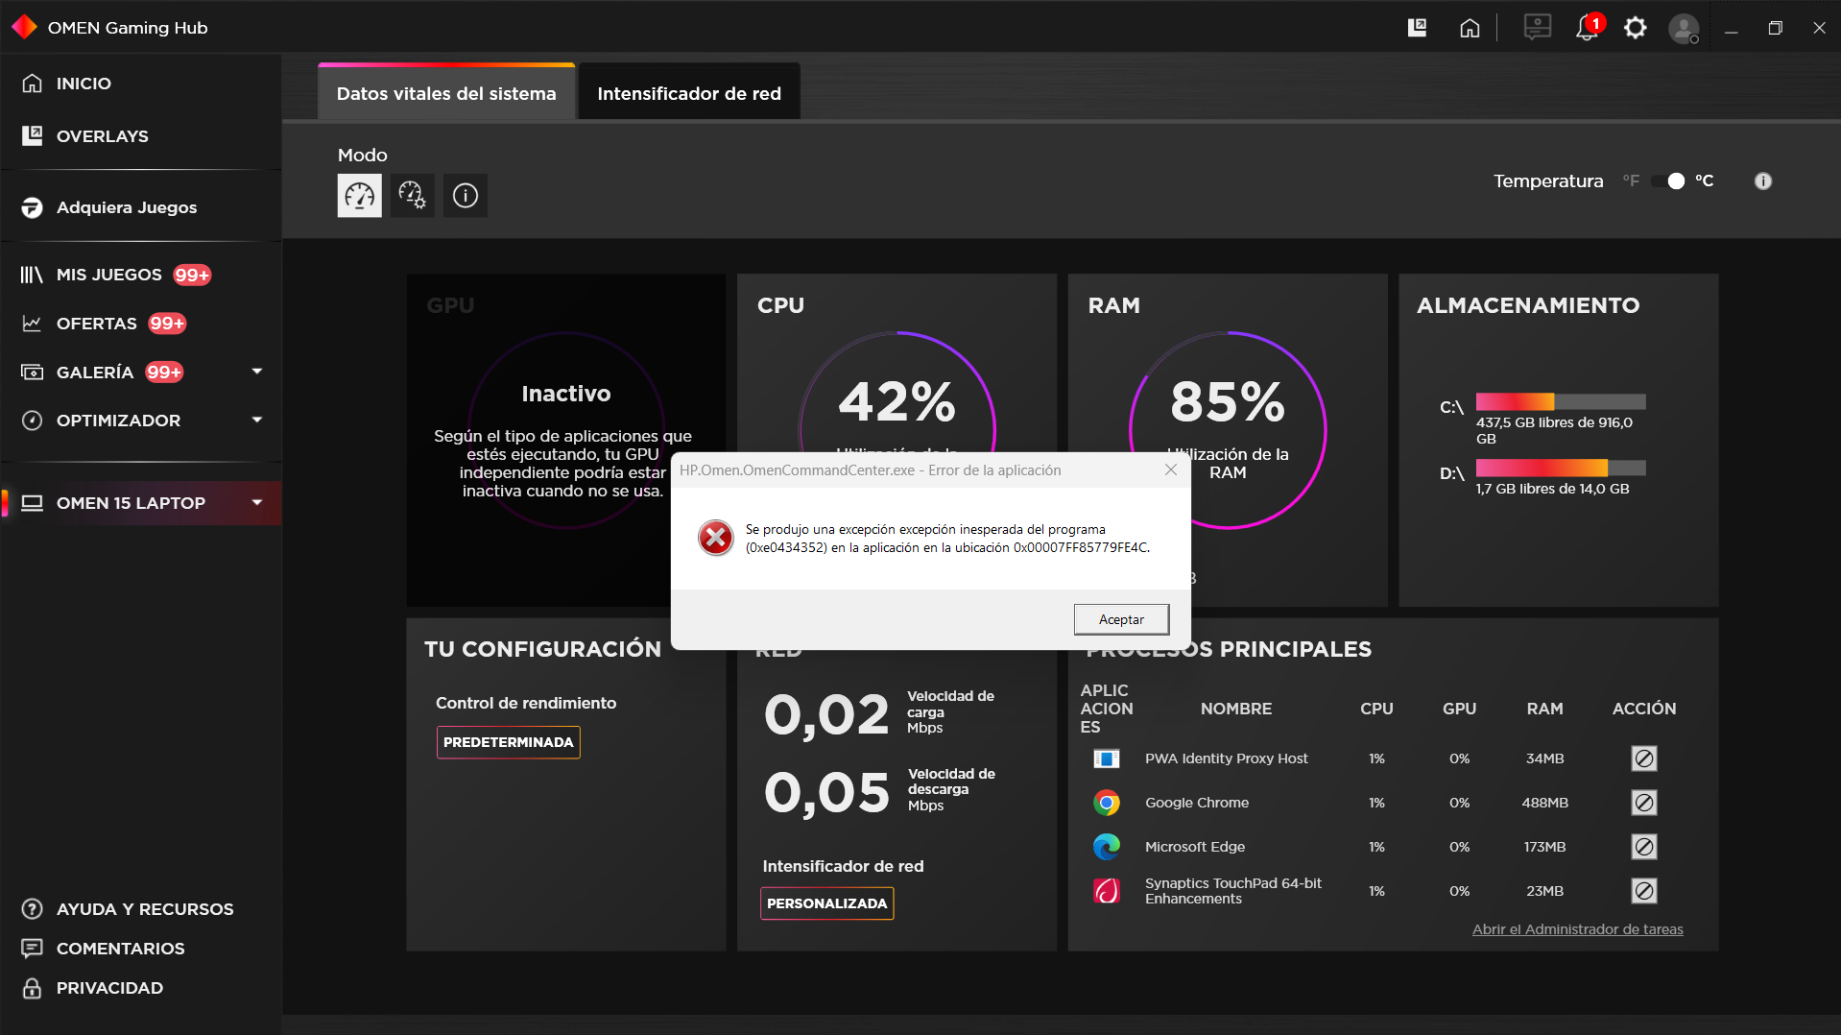
Task: Click Aceptar in the error dialog
Action: [x=1121, y=619]
